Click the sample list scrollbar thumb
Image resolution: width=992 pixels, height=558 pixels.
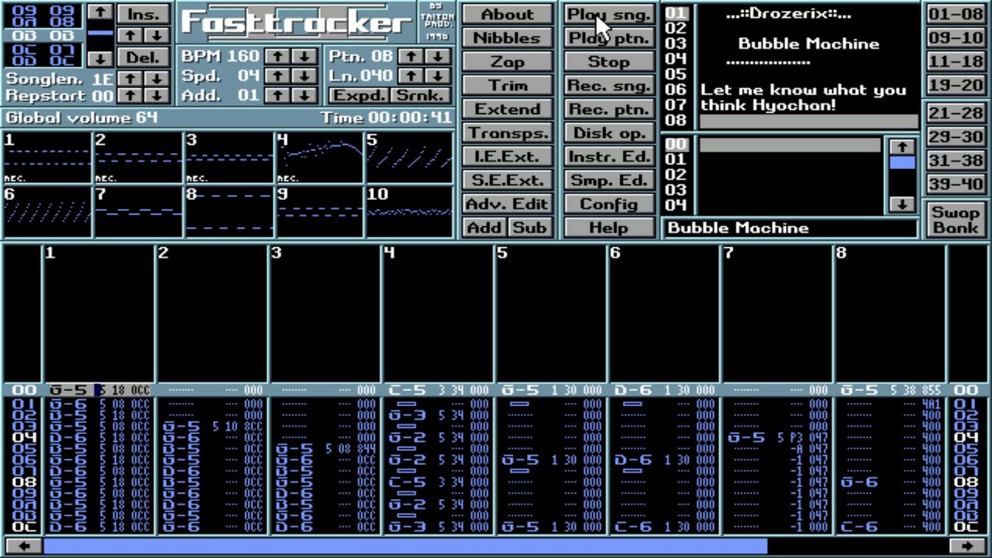tap(902, 163)
